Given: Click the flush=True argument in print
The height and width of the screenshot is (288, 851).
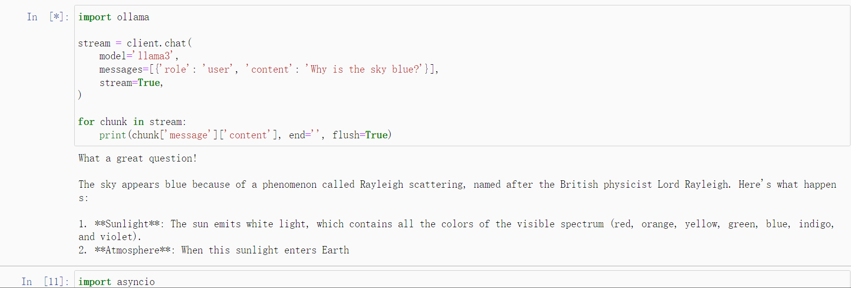Looking at the screenshot, I should (360, 135).
